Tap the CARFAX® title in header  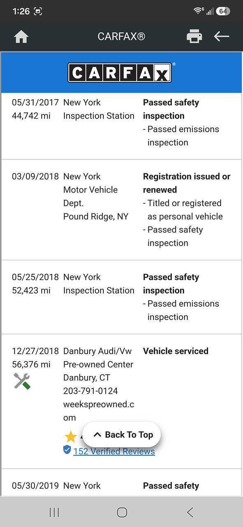[121, 37]
